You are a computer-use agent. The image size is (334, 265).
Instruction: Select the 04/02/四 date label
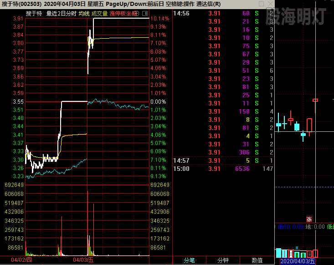coord(21,260)
